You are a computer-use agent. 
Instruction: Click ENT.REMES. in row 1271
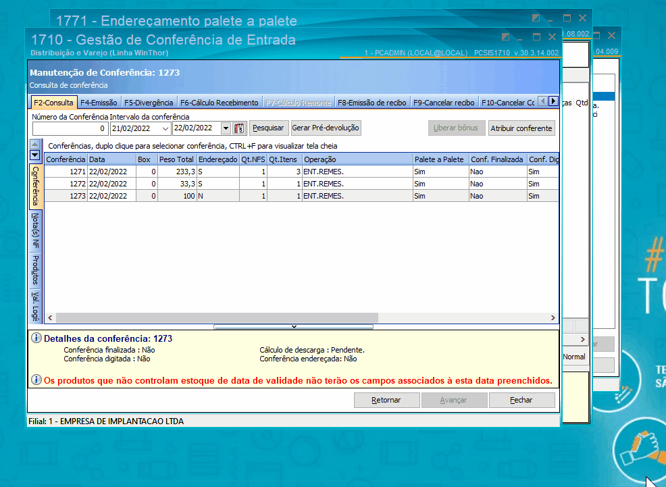[x=324, y=172]
